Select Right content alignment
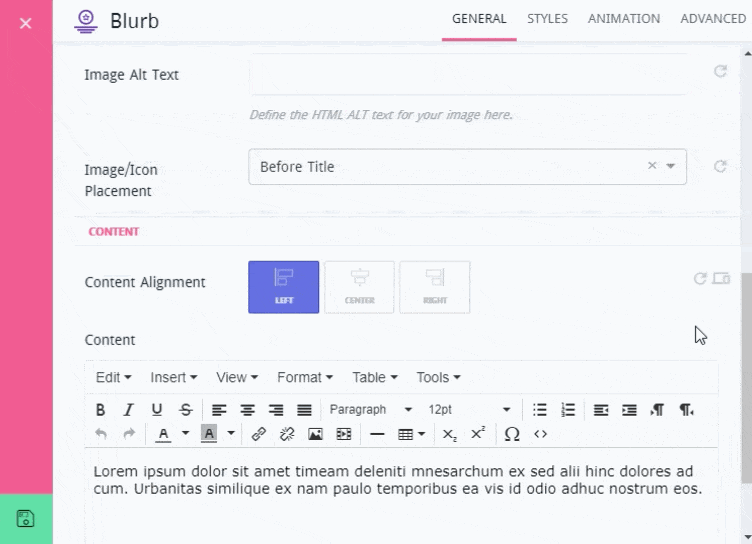Viewport: 752px width, 544px height. (434, 287)
